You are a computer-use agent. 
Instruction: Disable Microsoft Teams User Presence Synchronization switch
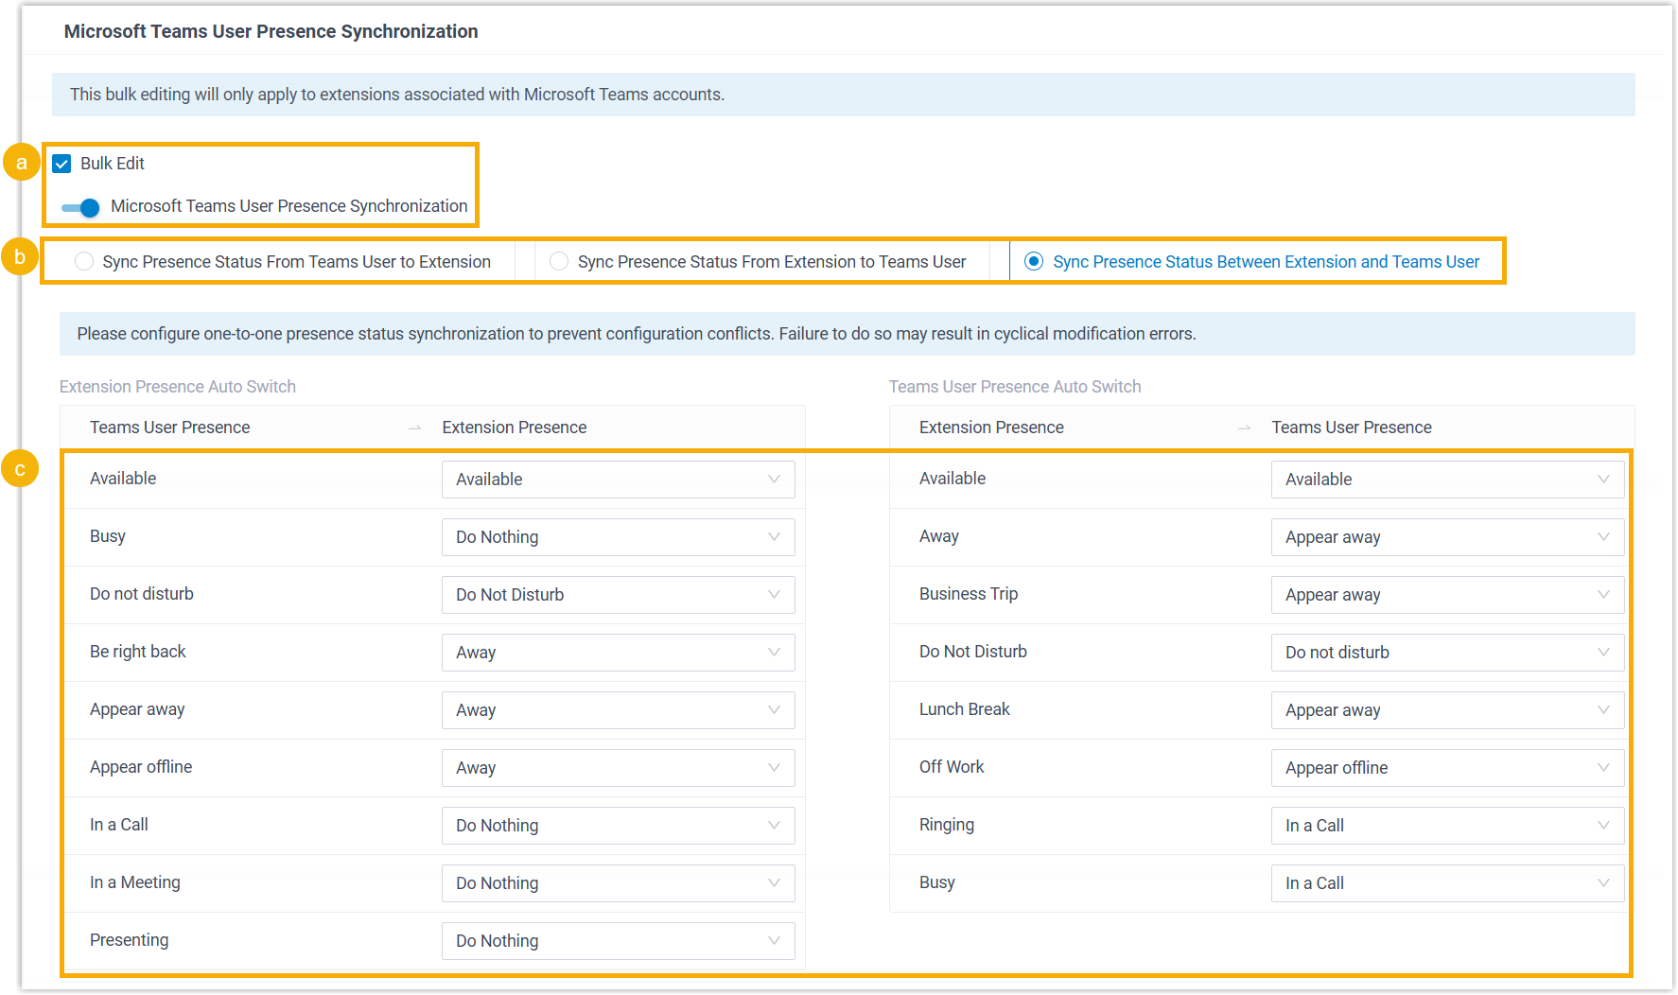[81, 207]
